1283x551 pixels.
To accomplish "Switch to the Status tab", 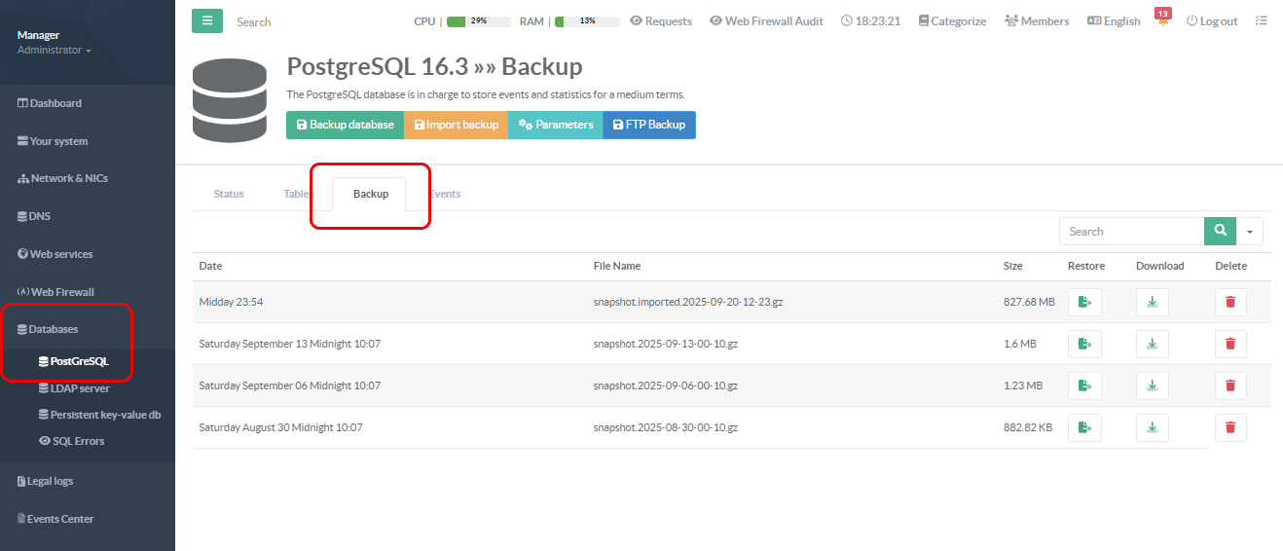I will click(x=229, y=194).
